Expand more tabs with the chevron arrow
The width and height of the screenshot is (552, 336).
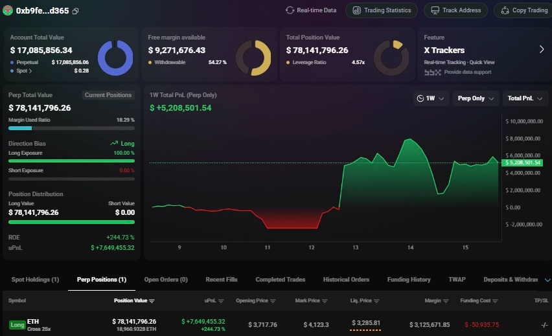coord(547,280)
